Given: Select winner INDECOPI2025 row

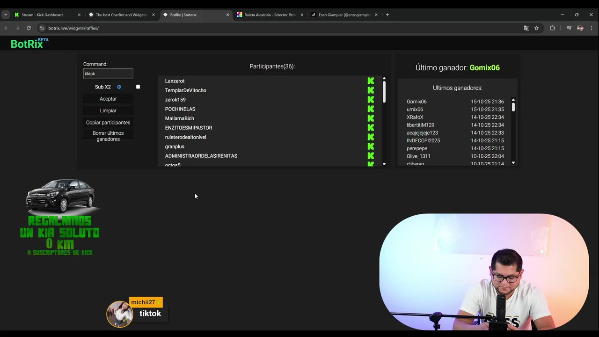Looking at the screenshot, I should click(455, 140).
